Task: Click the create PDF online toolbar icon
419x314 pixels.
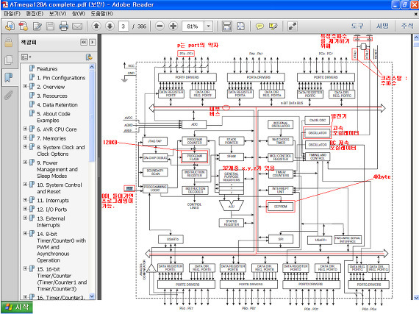Action: (10, 26)
